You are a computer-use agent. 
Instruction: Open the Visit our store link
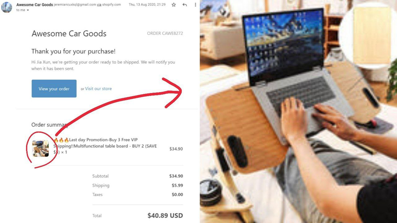[98, 89]
